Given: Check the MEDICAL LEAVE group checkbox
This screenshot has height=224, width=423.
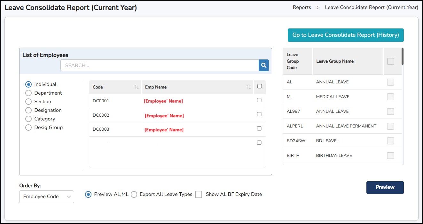Looking at the screenshot, I should pos(390,97).
